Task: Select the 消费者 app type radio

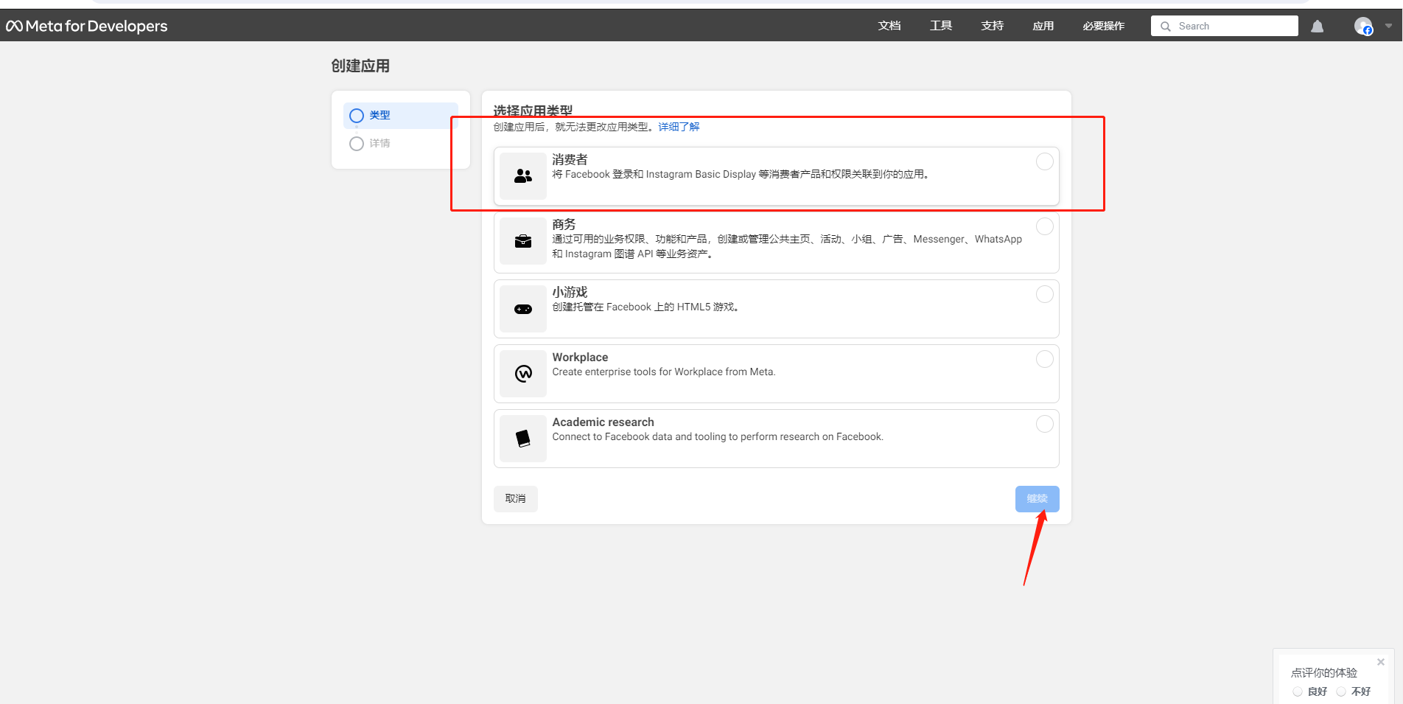Action: tap(1045, 161)
